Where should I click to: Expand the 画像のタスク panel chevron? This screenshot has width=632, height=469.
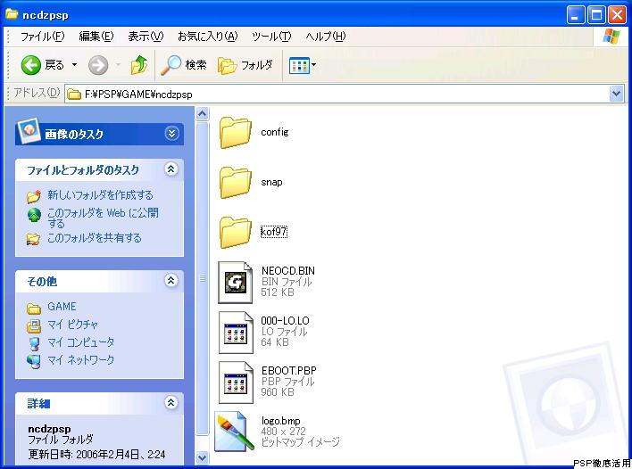[x=172, y=133]
